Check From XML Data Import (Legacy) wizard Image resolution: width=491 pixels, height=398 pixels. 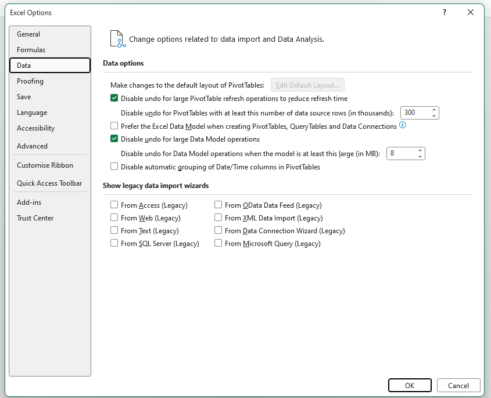point(218,218)
